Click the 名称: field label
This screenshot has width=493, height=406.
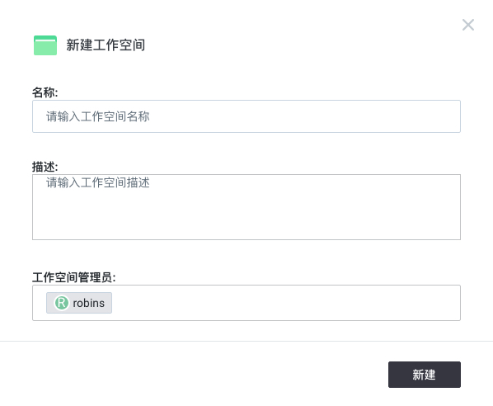click(45, 92)
